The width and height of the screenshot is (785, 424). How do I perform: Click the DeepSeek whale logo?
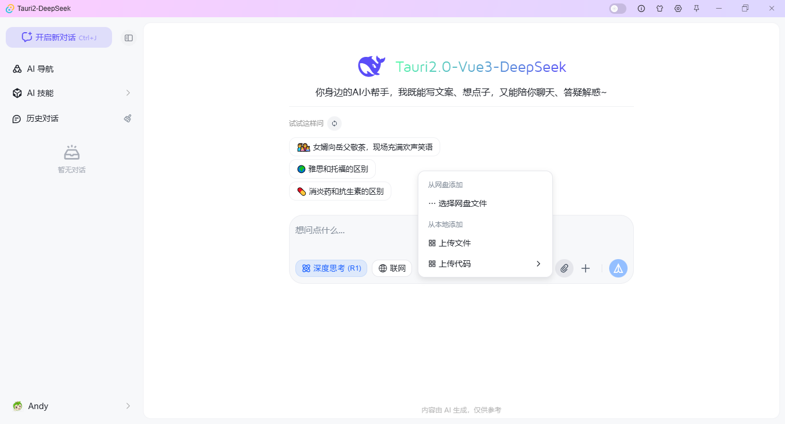pyautogui.click(x=371, y=67)
